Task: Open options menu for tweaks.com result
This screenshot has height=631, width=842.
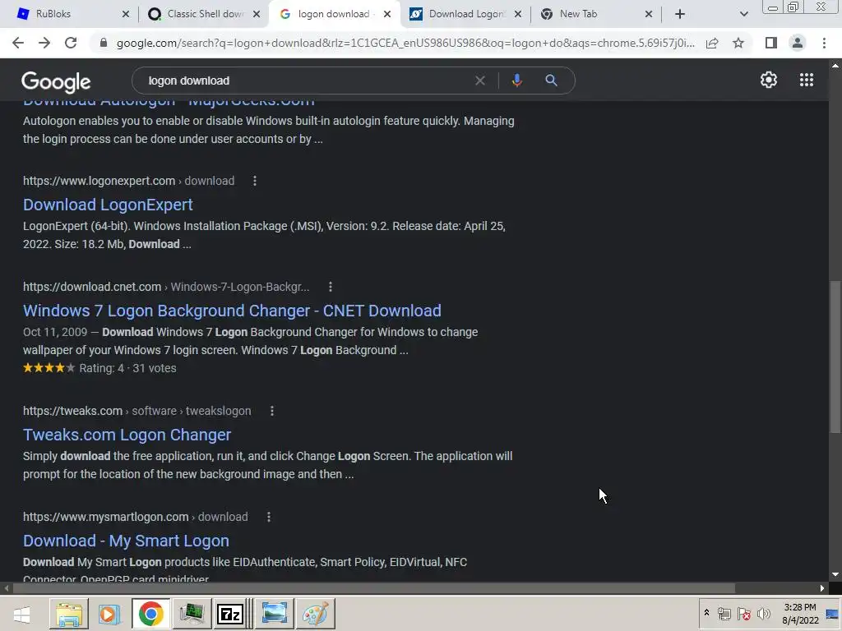Action: [271, 411]
